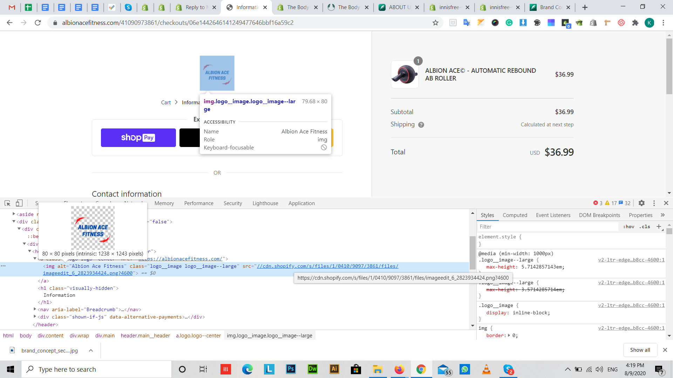Image resolution: width=673 pixels, height=378 pixels.
Task: Click Show all downloads button
Action: [x=640, y=350]
